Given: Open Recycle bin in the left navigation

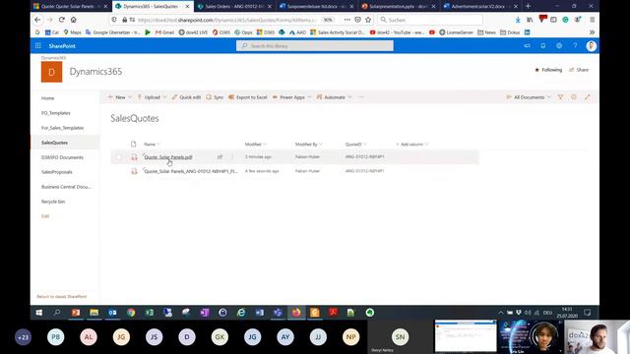Looking at the screenshot, I should click(53, 202).
